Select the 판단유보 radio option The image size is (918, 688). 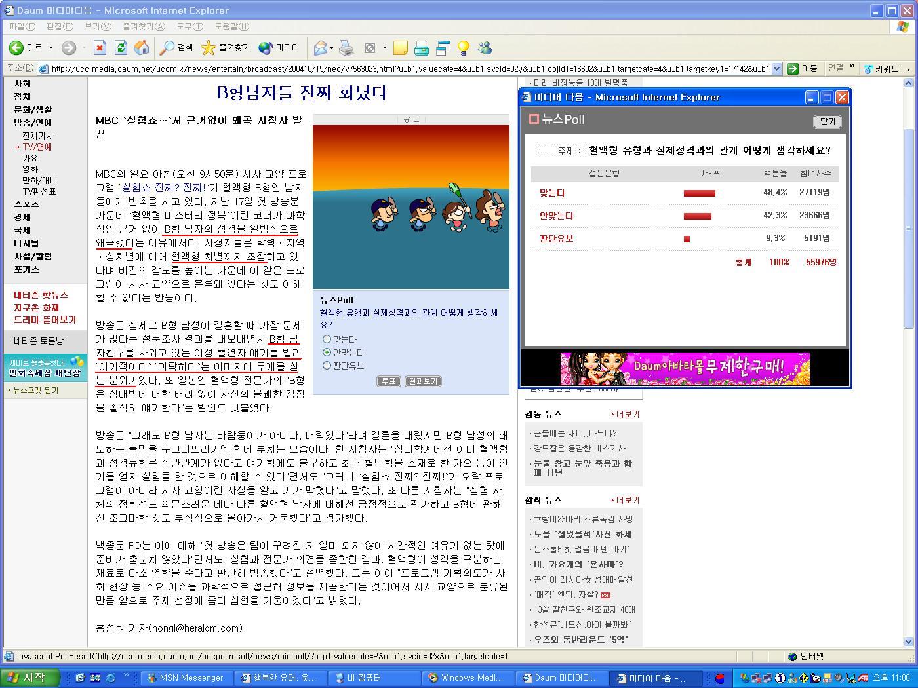click(x=327, y=366)
